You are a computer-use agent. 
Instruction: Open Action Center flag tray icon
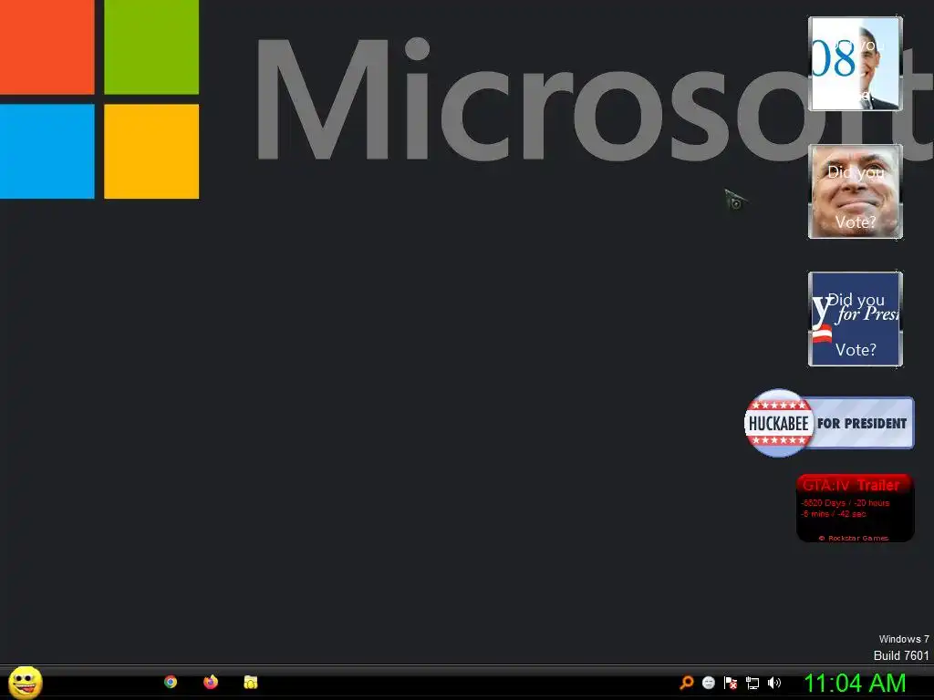(731, 683)
